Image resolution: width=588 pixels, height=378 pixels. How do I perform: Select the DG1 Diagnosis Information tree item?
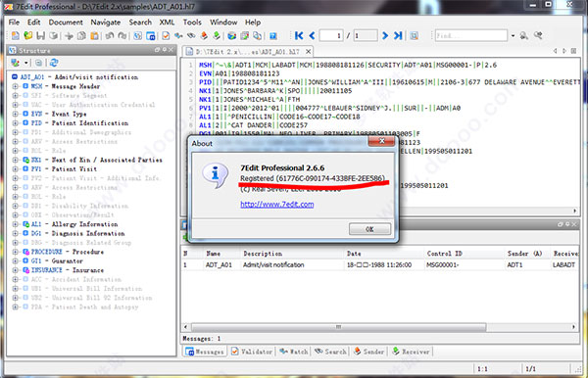coord(78,233)
